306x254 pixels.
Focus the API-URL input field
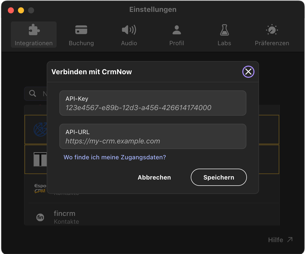click(x=153, y=136)
